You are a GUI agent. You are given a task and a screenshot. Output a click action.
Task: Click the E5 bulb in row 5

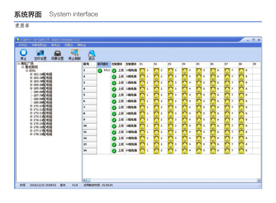coord(199,95)
